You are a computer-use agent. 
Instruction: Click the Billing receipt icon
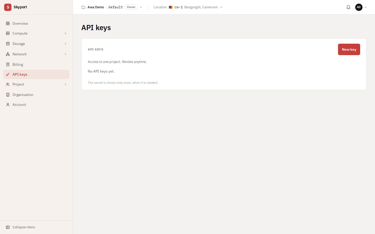tap(8, 64)
